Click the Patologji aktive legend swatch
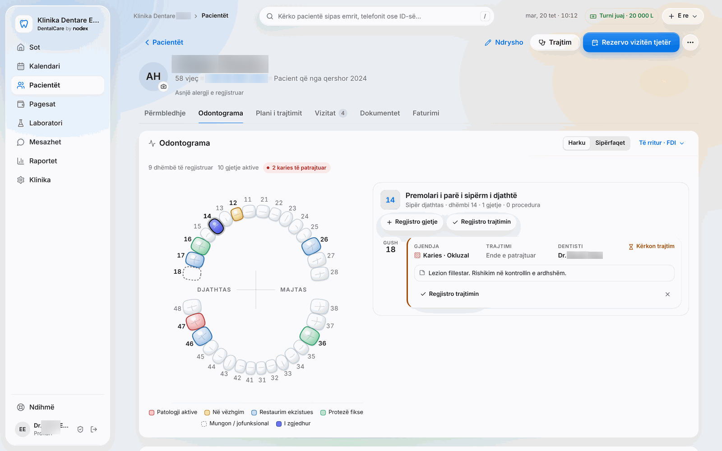This screenshot has height=451, width=722. 152,412
